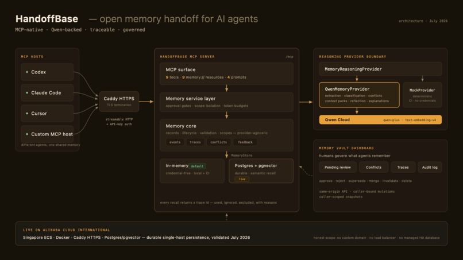Select the Postgres + pgvector box
This screenshot has width=463, height=260.
261,171
